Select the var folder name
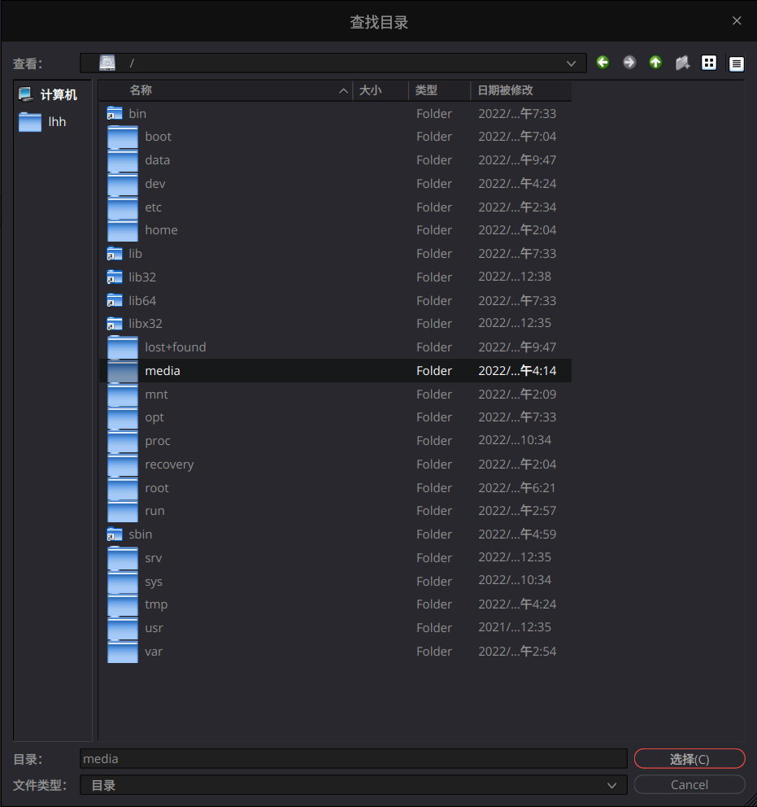Image resolution: width=757 pixels, height=807 pixels. tap(154, 652)
